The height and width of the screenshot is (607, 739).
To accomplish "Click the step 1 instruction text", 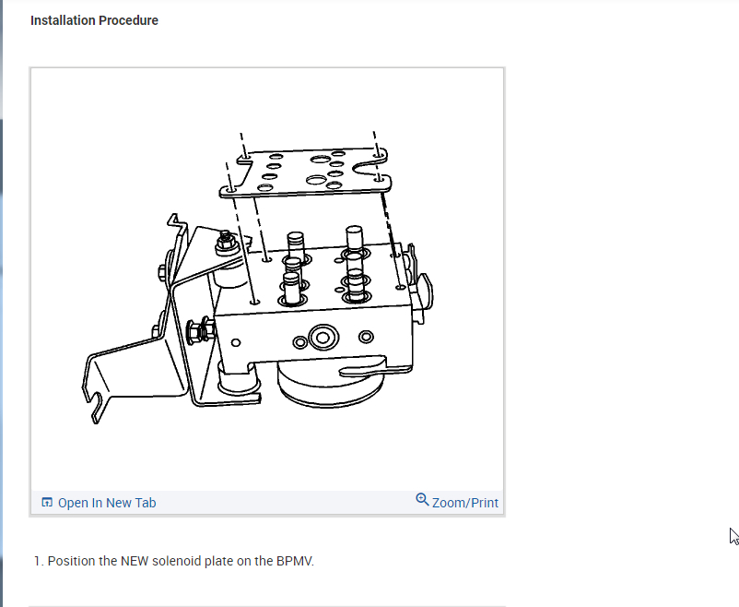I will [x=174, y=561].
